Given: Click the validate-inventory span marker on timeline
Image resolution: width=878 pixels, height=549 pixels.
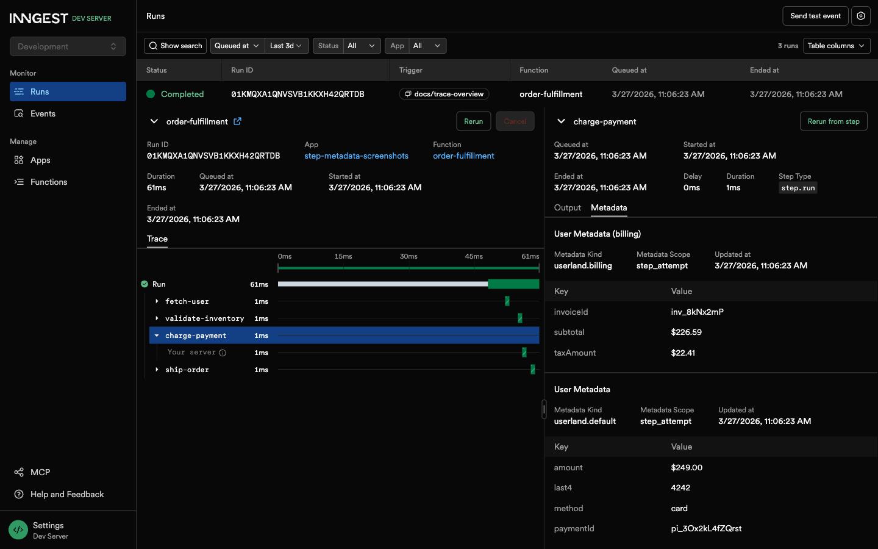Looking at the screenshot, I should [520, 318].
